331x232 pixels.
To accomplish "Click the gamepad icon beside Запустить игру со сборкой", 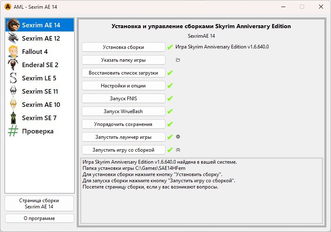I will pos(178,150).
